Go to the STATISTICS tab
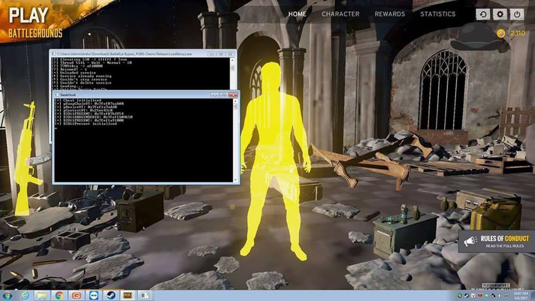The width and height of the screenshot is (535, 301). (x=438, y=14)
